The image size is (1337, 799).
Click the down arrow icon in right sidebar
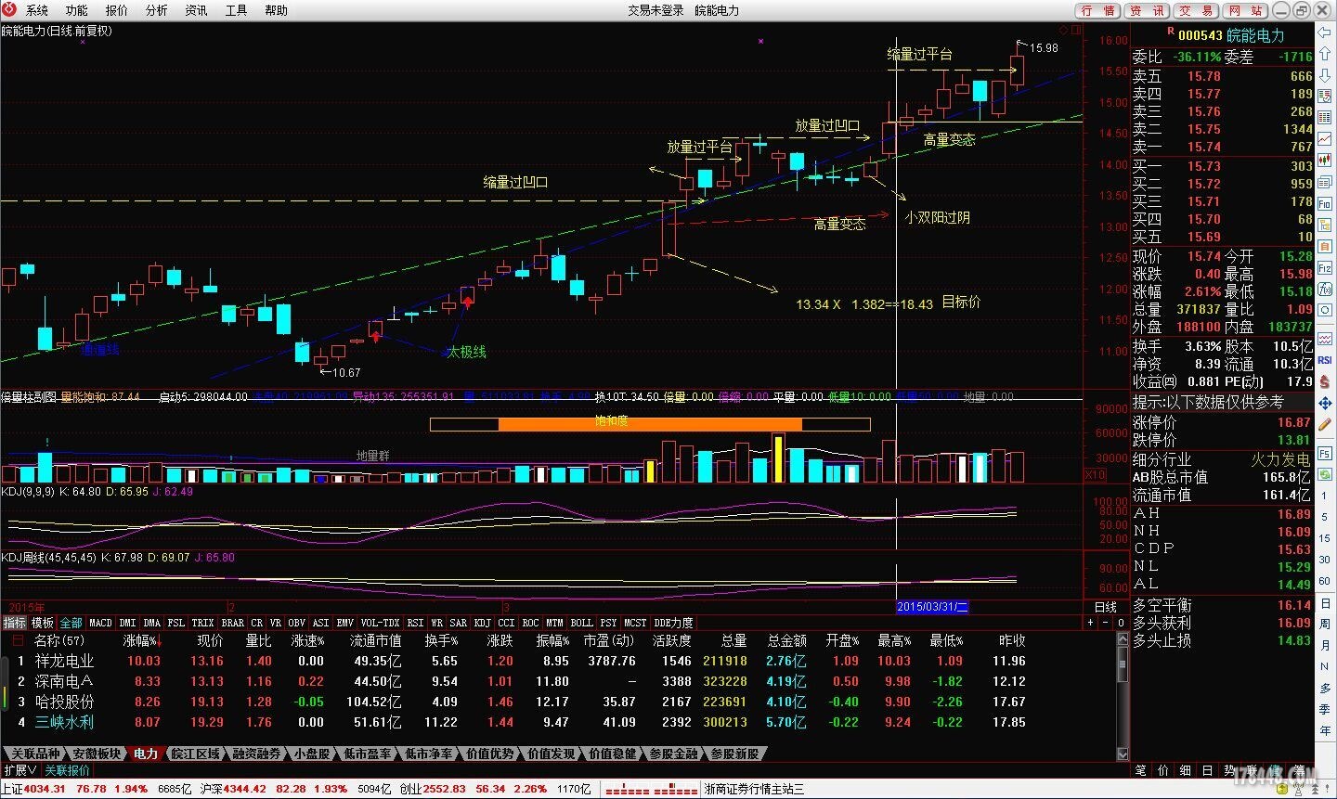1325,75
